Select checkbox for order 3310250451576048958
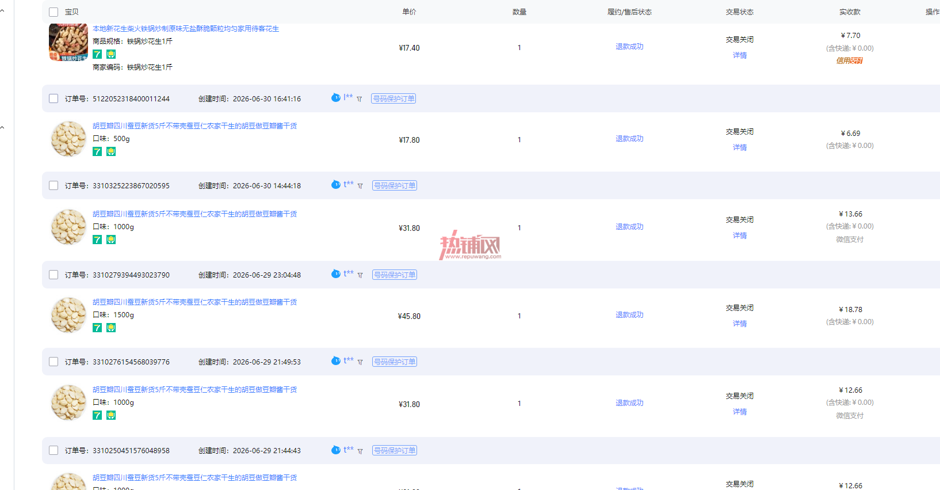 [54, 450]
